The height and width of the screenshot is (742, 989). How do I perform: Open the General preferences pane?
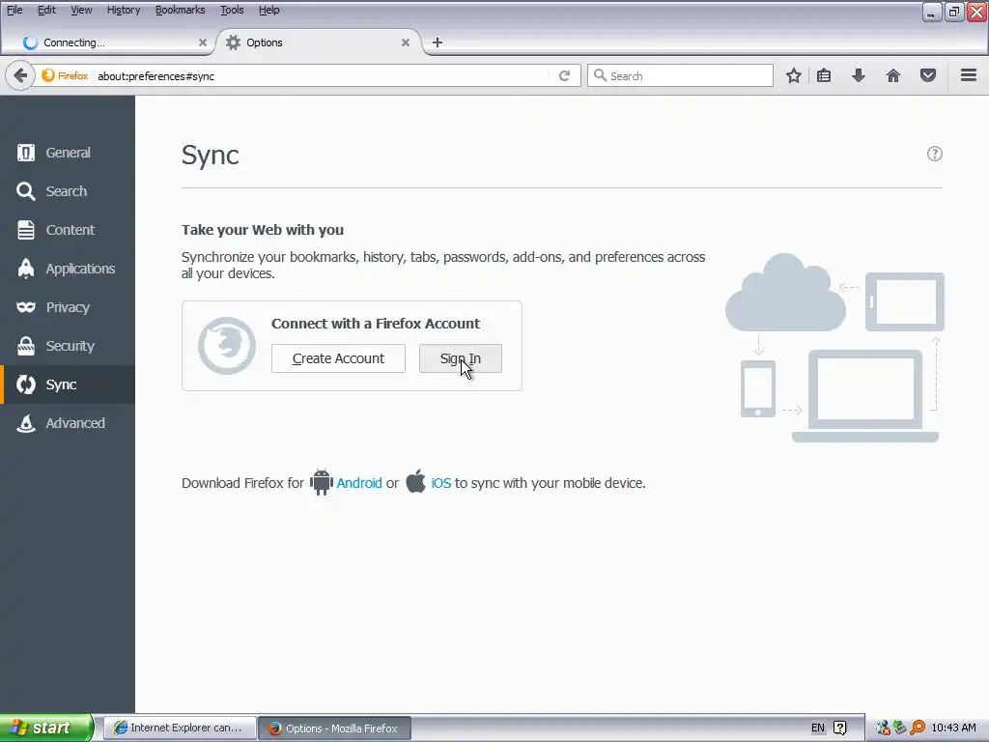pyautogui.click(x=68, y=153)
